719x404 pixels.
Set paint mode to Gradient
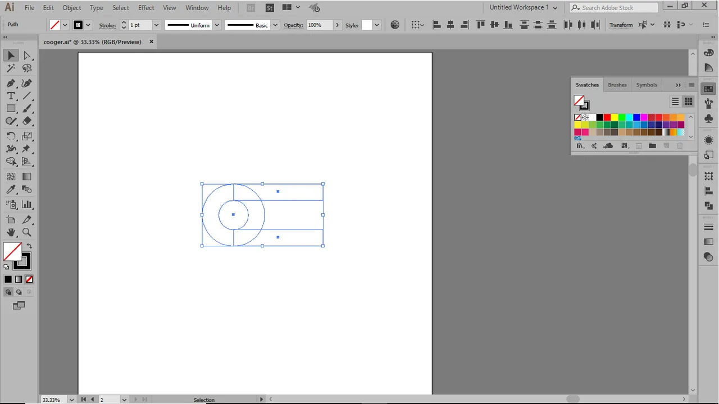pyautogui.click(x=19, y=279)
